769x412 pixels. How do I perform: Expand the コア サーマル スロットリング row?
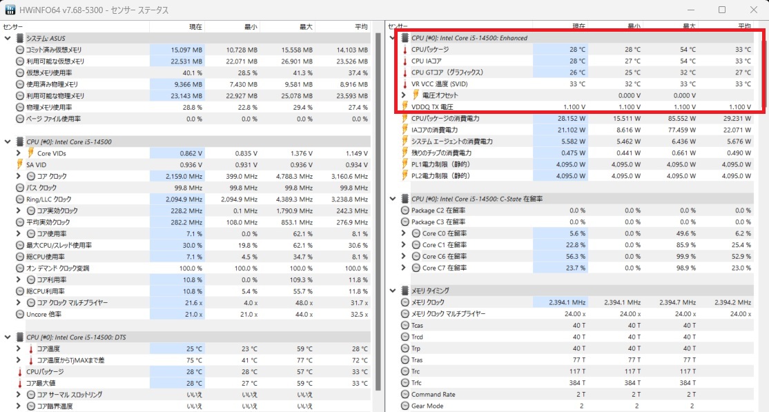coord(18,394)
